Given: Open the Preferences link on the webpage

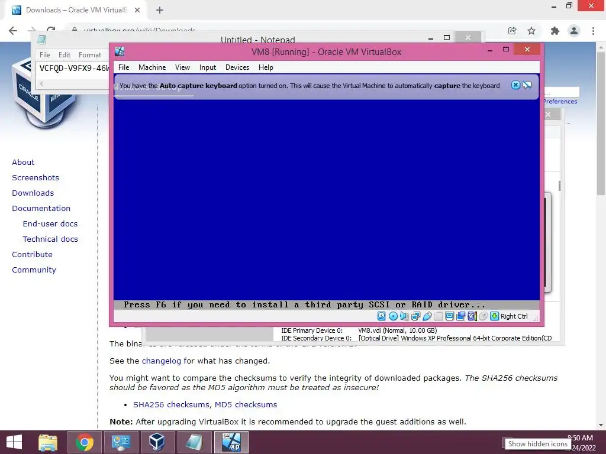Looking at the screenshot, I should (x=560, y=101).
